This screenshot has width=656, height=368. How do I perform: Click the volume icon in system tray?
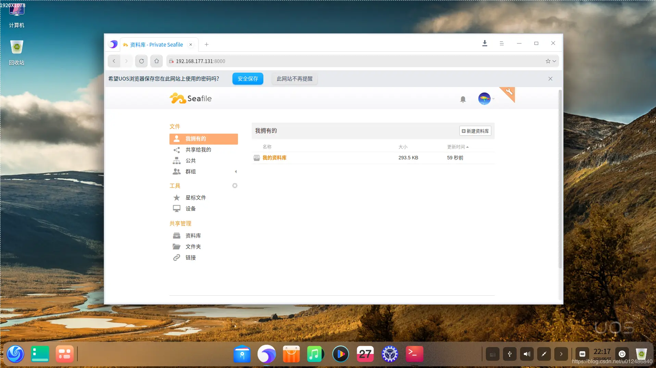click(x=527, y=354)
